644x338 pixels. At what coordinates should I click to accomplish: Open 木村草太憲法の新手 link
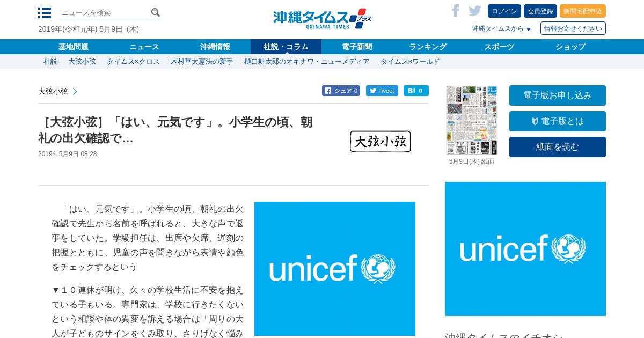(x=202, y=62)
